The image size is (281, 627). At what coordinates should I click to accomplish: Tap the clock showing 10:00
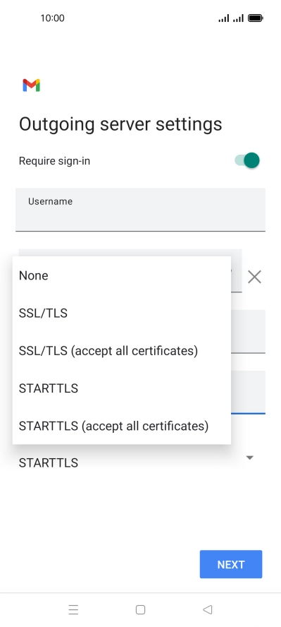[52, 18]
